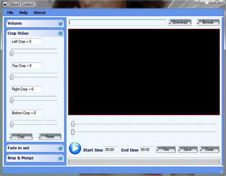Screen dimensions: 226x176
Task: Click the Top Crop slider handle
Action: [x=12, y=77]
